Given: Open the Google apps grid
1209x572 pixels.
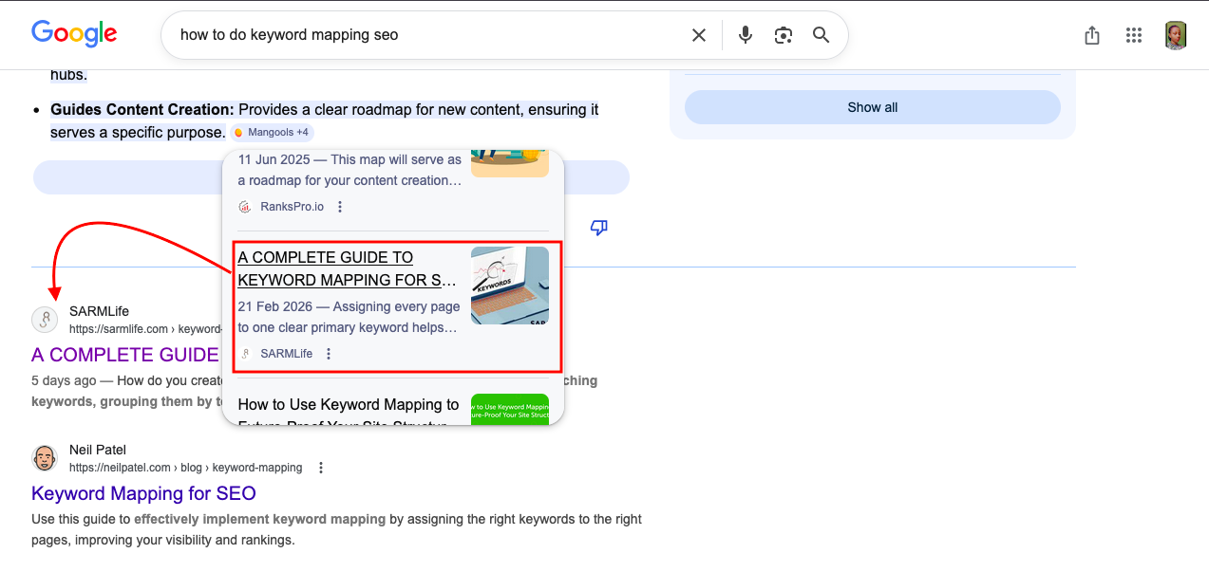Looking at the screenshot, I should [1133, 35].
